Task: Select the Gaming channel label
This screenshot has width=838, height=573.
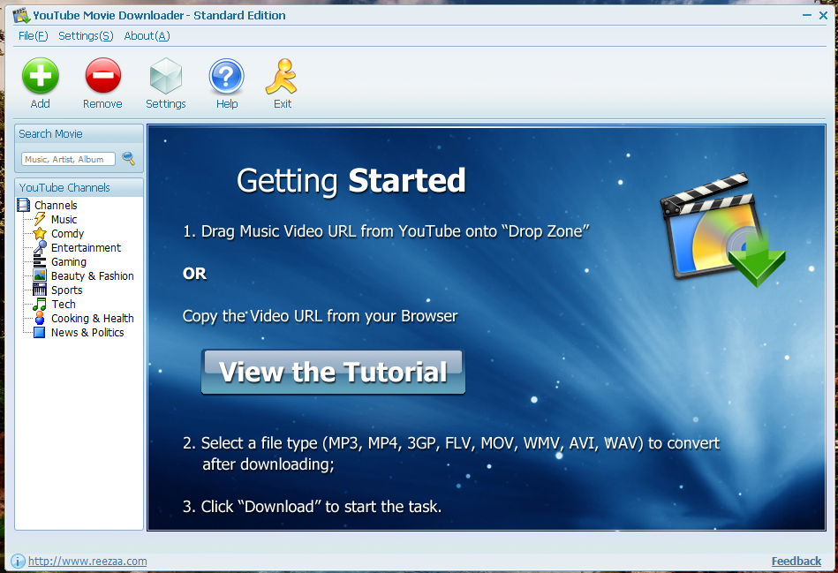Action: pos(68,262)
